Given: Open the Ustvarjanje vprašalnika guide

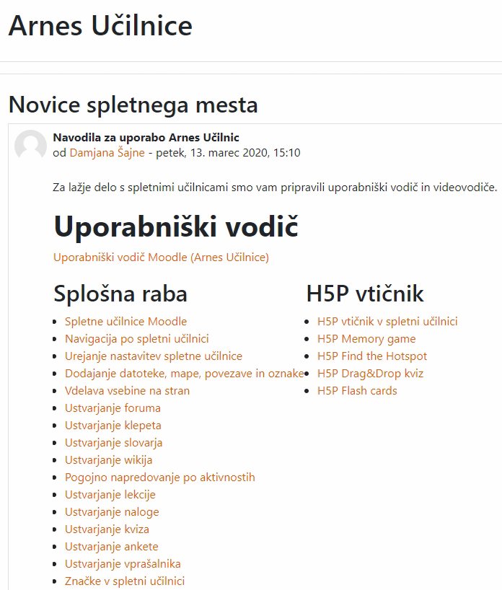Looking at the screenshot, I should coord(123,563).
